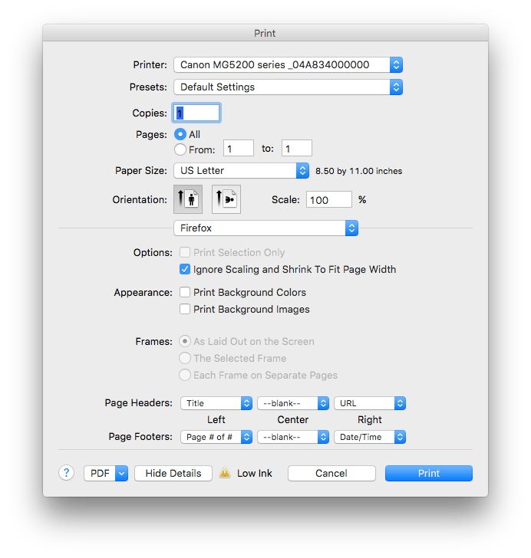Enable Print Background Colors checkbox
The image size is (531, 558).
(x=185, y=292)
